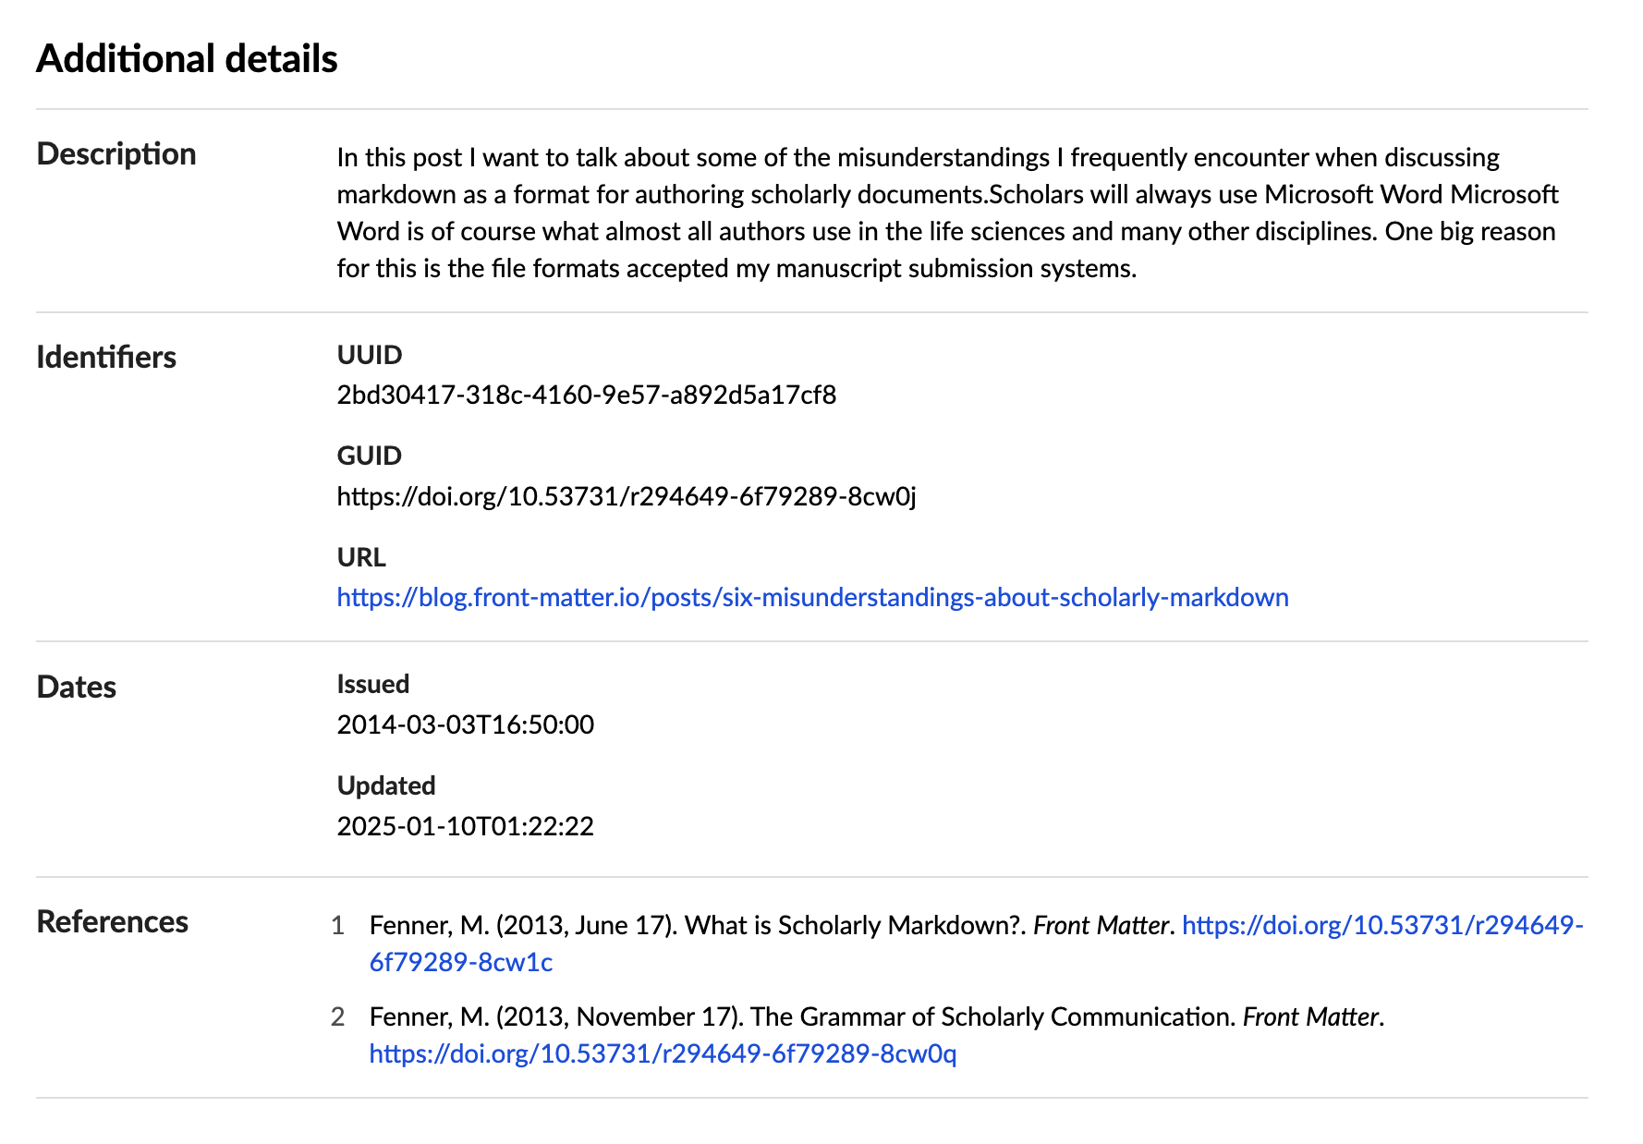Click the Description section label
This screenshot has width=1643, height=1144.
pos(116,154)
